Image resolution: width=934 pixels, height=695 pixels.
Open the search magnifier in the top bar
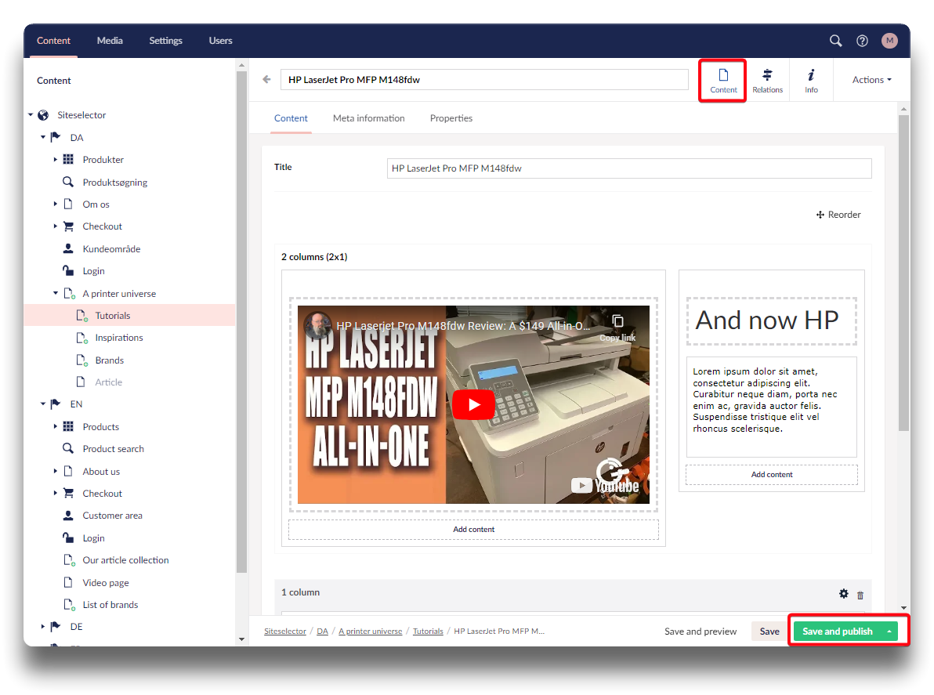tap(836, 41)
